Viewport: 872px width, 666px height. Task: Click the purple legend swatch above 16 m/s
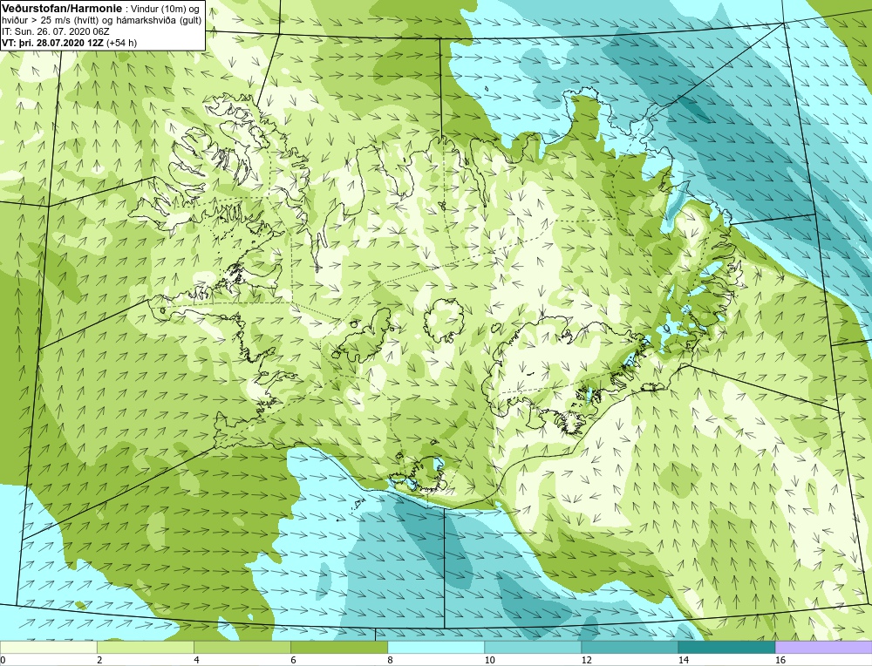point(823,647)
